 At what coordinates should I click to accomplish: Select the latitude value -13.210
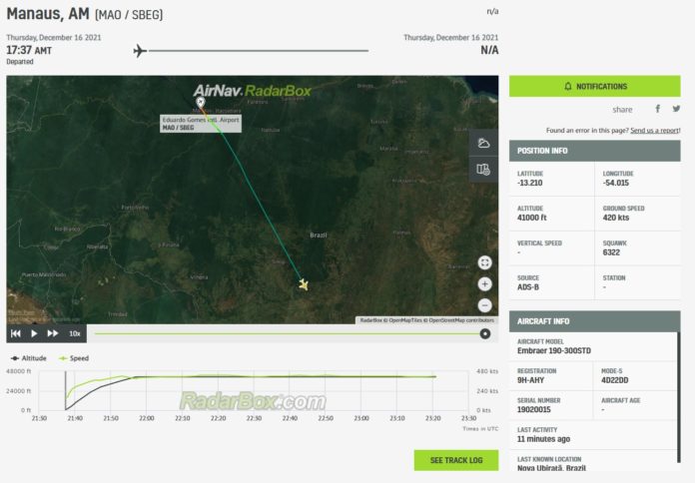click(529, 183)
